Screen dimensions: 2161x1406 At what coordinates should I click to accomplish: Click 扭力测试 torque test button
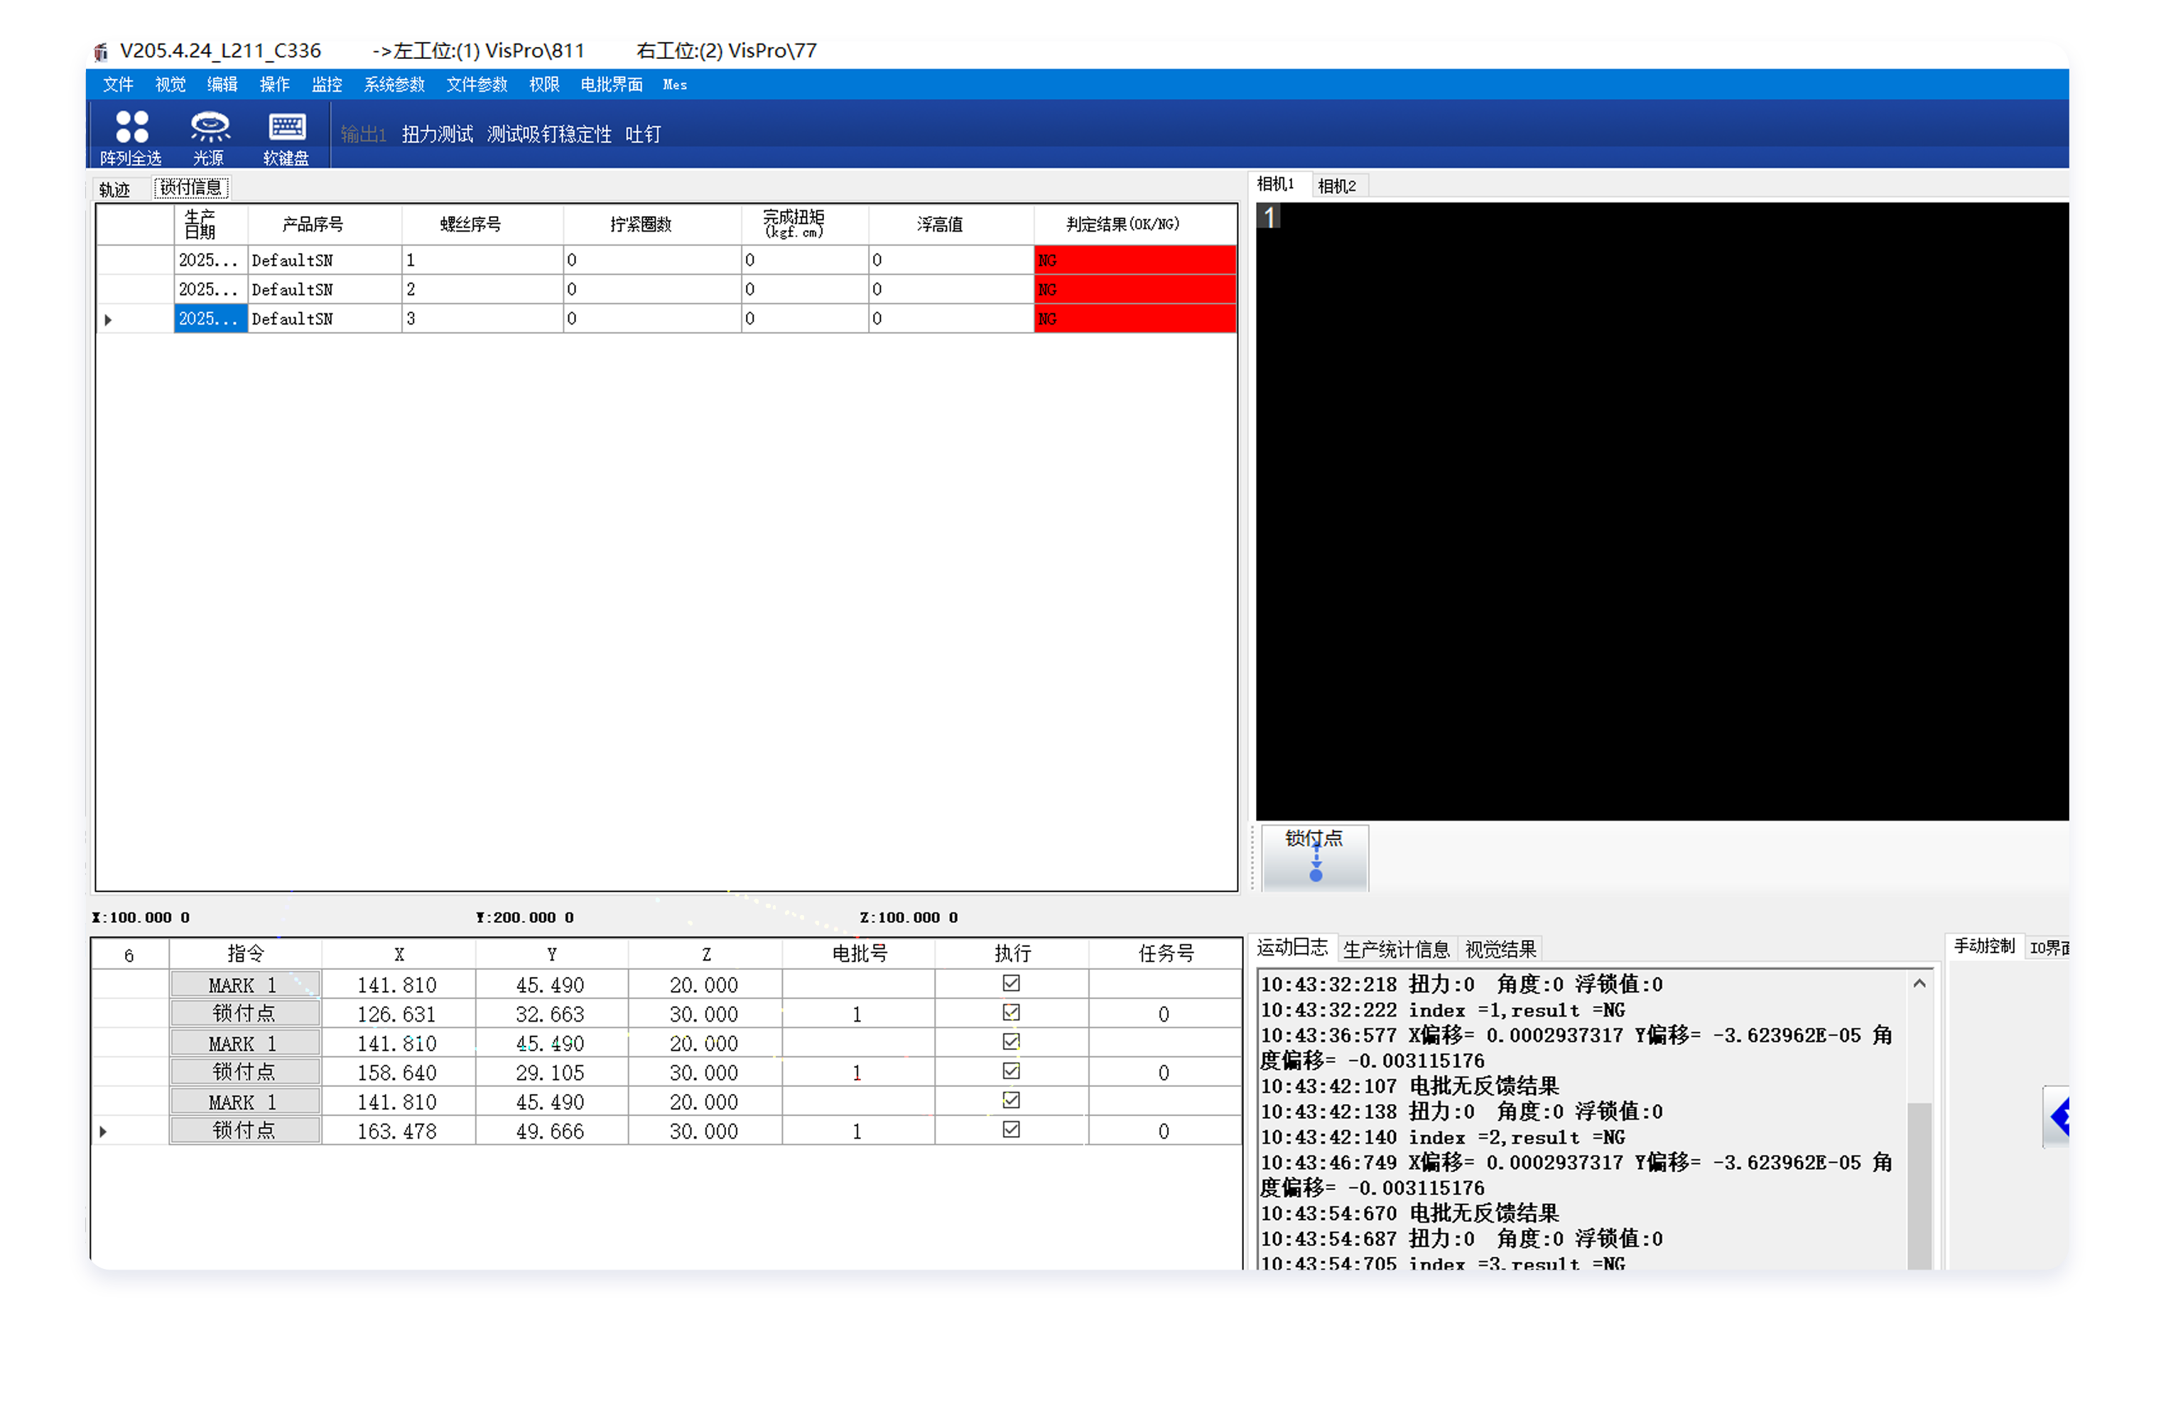tap(437, 135)
